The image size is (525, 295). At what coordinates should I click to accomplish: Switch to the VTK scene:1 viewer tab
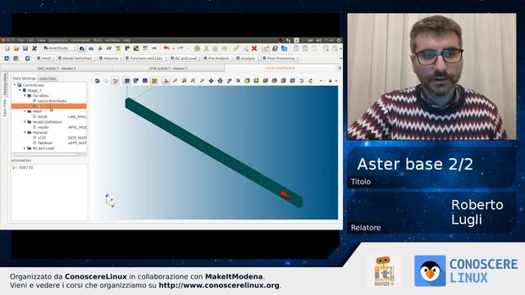pyautogui.click(x=168, y=68)
